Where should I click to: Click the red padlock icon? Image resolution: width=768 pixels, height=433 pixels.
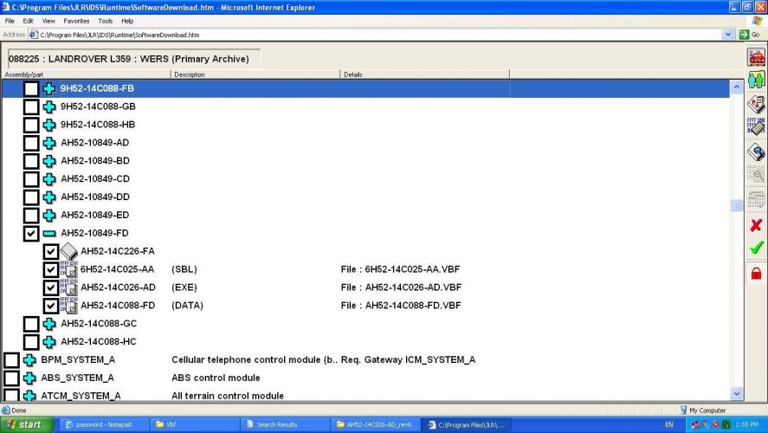(x=756, y=273)
